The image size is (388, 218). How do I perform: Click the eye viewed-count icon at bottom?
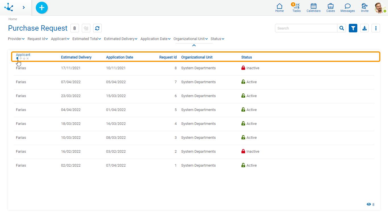tap(369, 204)
